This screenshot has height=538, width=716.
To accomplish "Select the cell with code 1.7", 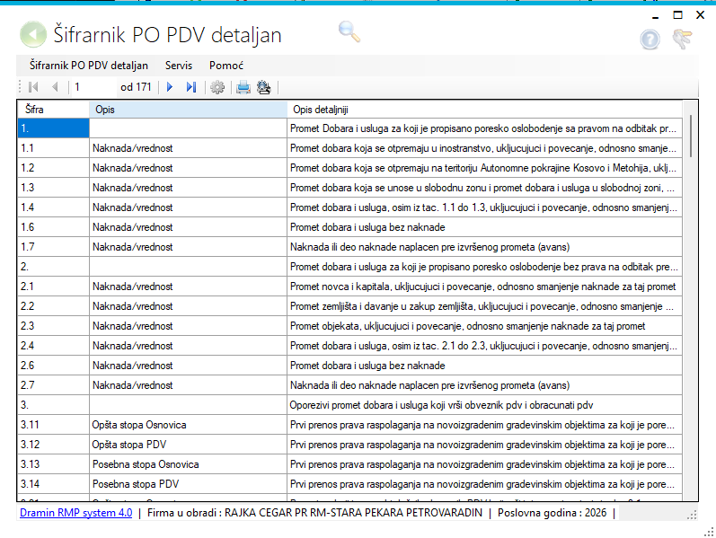I will click(x=53, y=247).
